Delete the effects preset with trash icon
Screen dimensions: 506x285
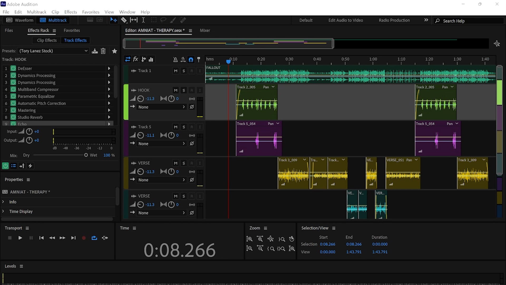[103, 51]
